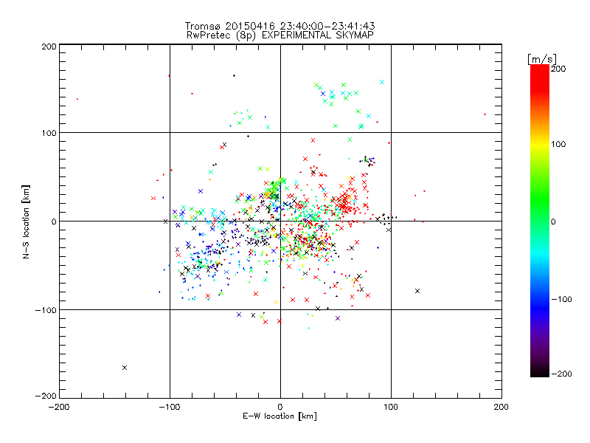
Task: Select the isolated black X marker in the lower-left plot corner
Action: tap(125, 368)
